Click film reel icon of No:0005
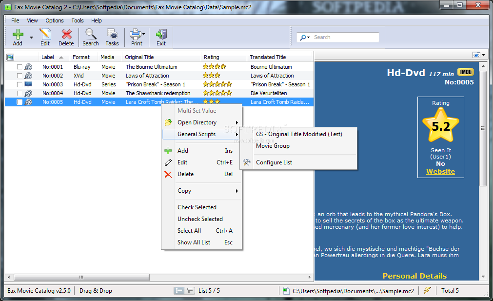 28,102
